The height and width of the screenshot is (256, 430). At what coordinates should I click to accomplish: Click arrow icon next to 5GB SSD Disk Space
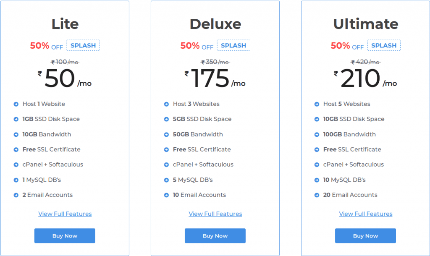coord(166,119)
